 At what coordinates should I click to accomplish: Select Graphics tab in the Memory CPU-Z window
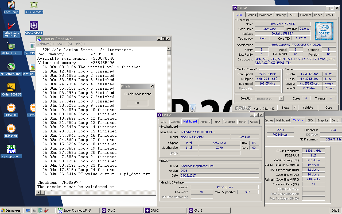323,120
